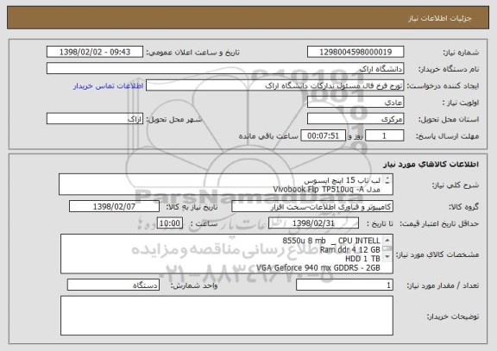Open the buyer contact information link
Screen dimensions: 497x351
(108, 86)
